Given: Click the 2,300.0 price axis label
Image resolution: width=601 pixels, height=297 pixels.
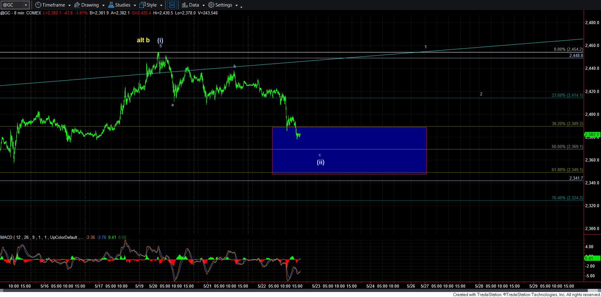Looking at the screenshot, I should (592, 228).
